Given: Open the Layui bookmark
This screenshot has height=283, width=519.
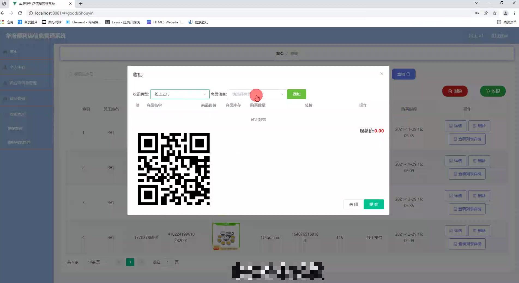Looking at the screenshot, I should click(x=124, y=22).
